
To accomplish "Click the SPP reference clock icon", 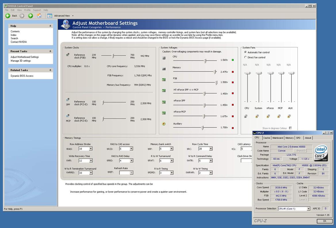I will (x=68, y=100).
